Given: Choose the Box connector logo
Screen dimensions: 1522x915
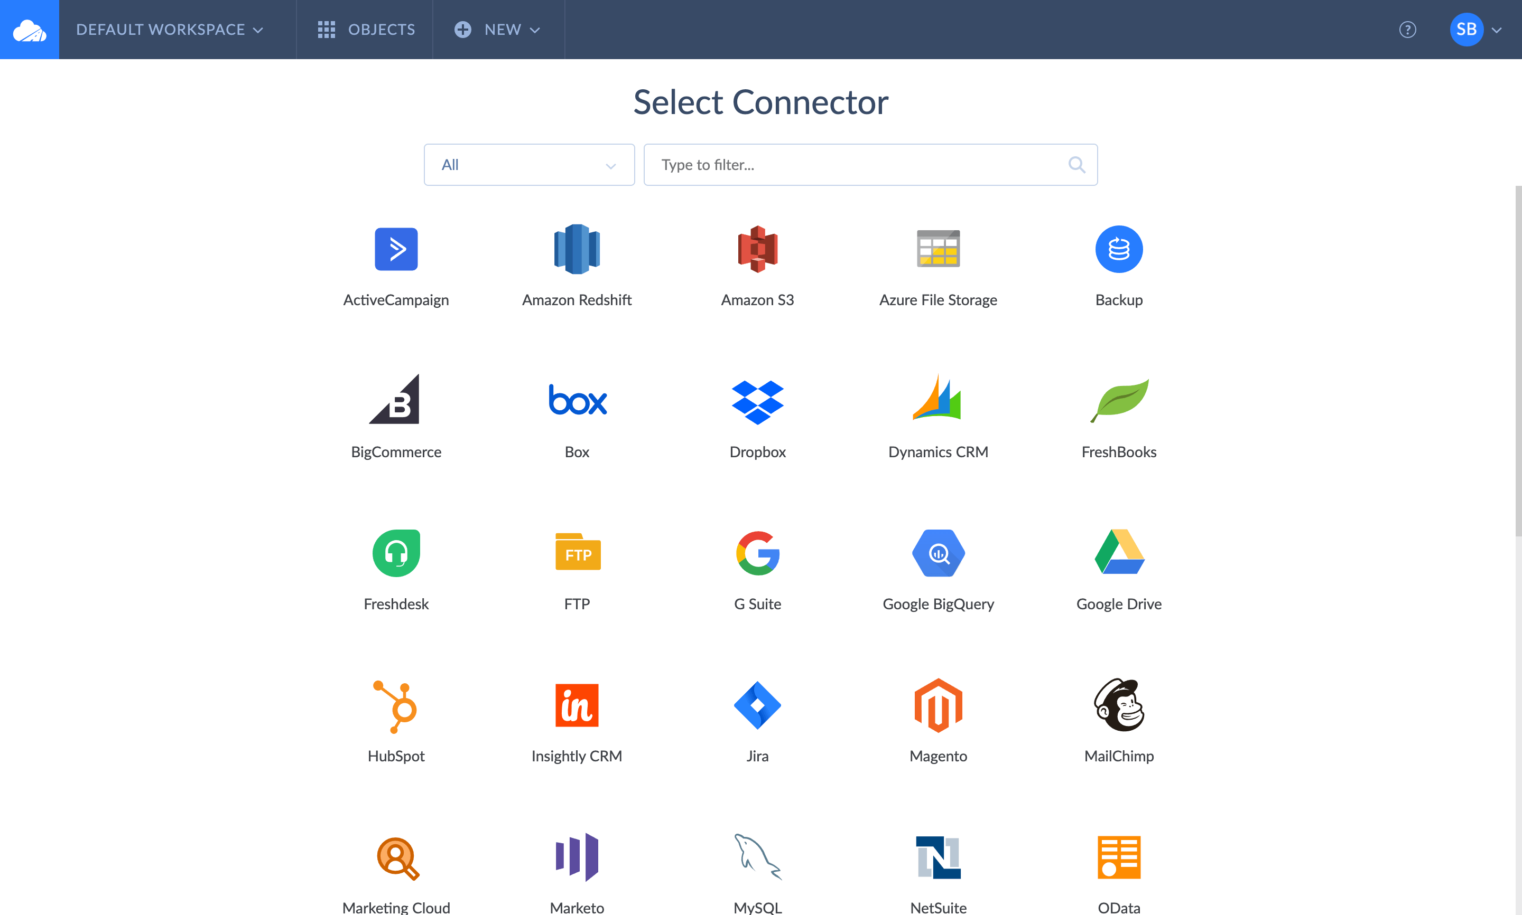Looking at the screenshot, I should click(578, 399).
